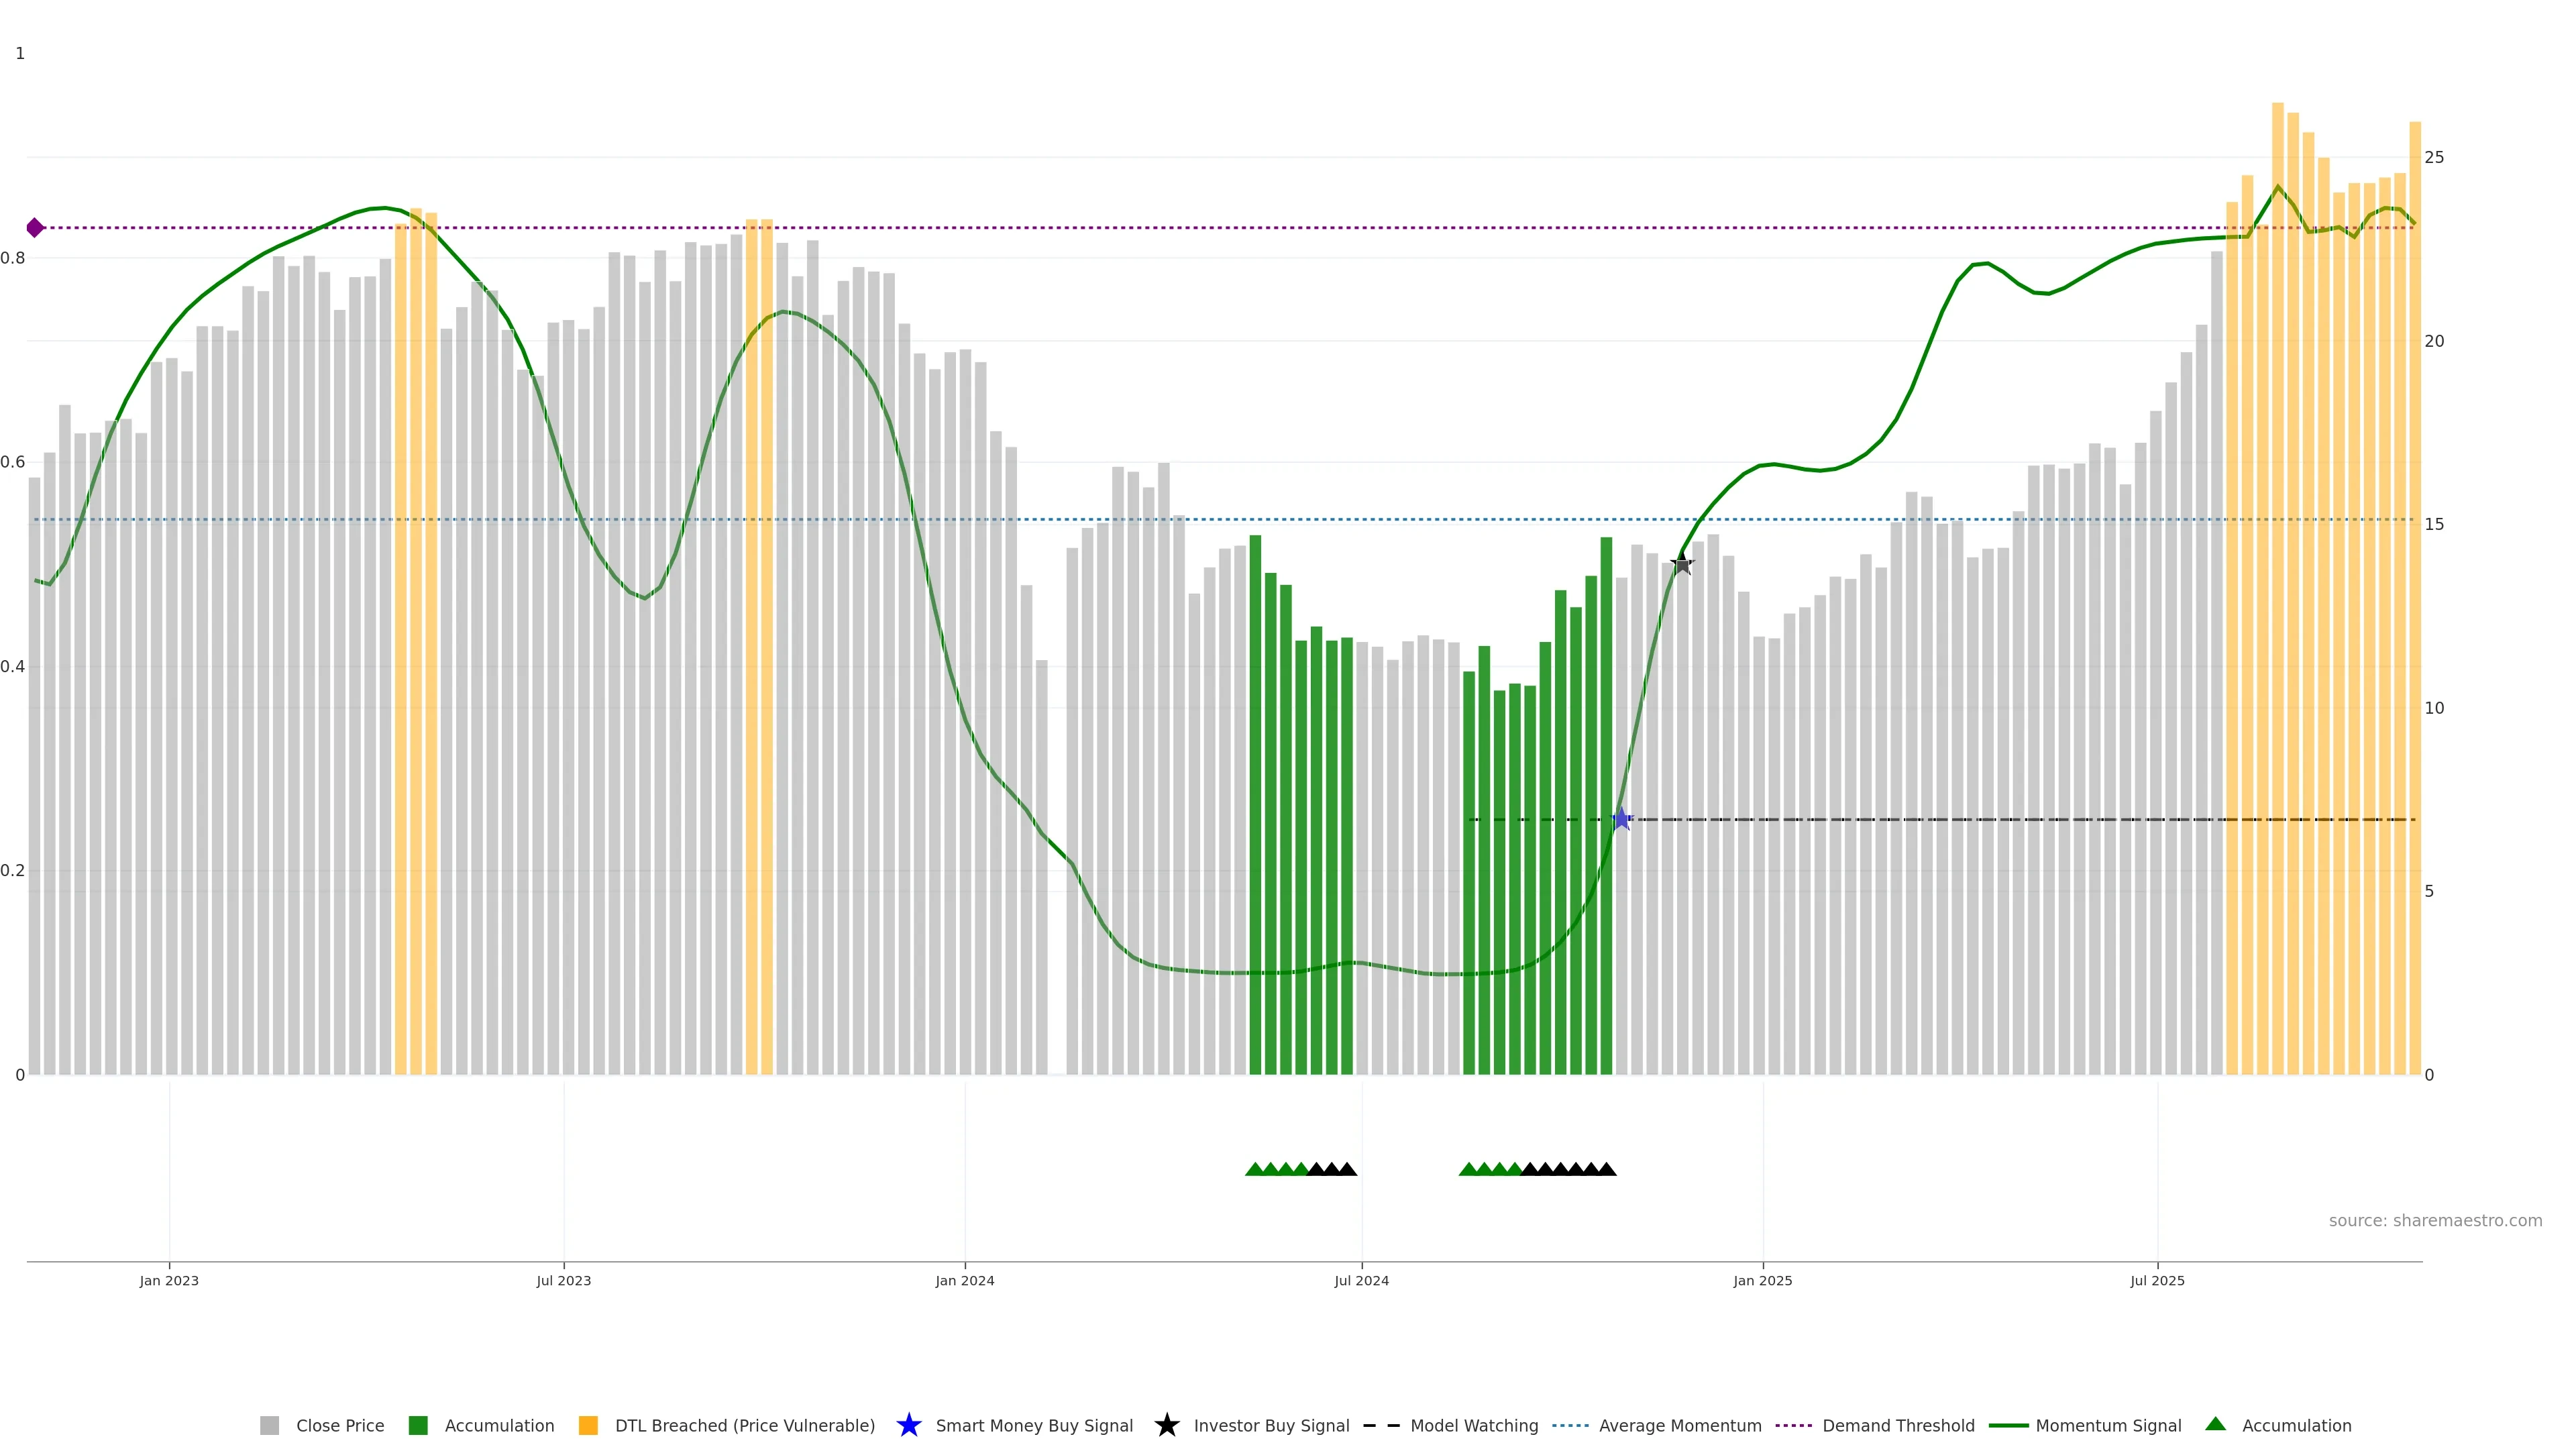Click the Jan 2023 axis label

[x=169, y=1281]
